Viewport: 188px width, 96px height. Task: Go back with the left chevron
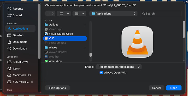(48, 13)
